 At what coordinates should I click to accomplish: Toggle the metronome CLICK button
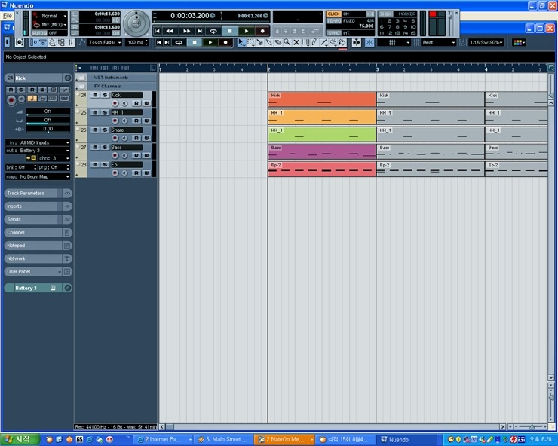point(333,14)
